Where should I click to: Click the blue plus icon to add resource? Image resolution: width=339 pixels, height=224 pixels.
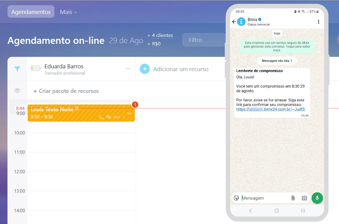(x=145, y=69)
